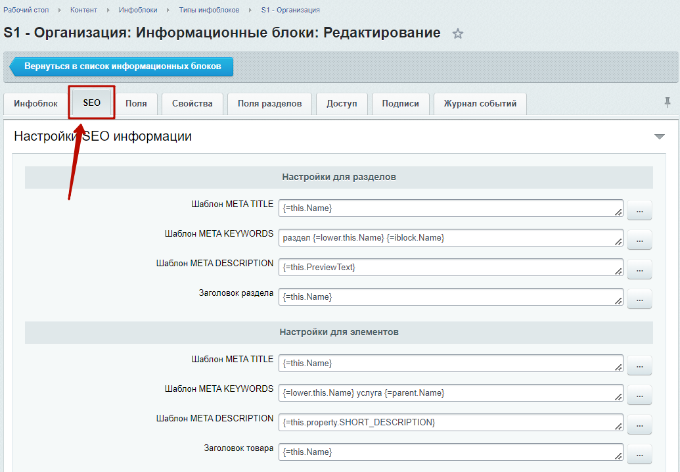Screen dimensions: 680x472
Task: Open the Журнал событий tab
Action: coord(480,104)
